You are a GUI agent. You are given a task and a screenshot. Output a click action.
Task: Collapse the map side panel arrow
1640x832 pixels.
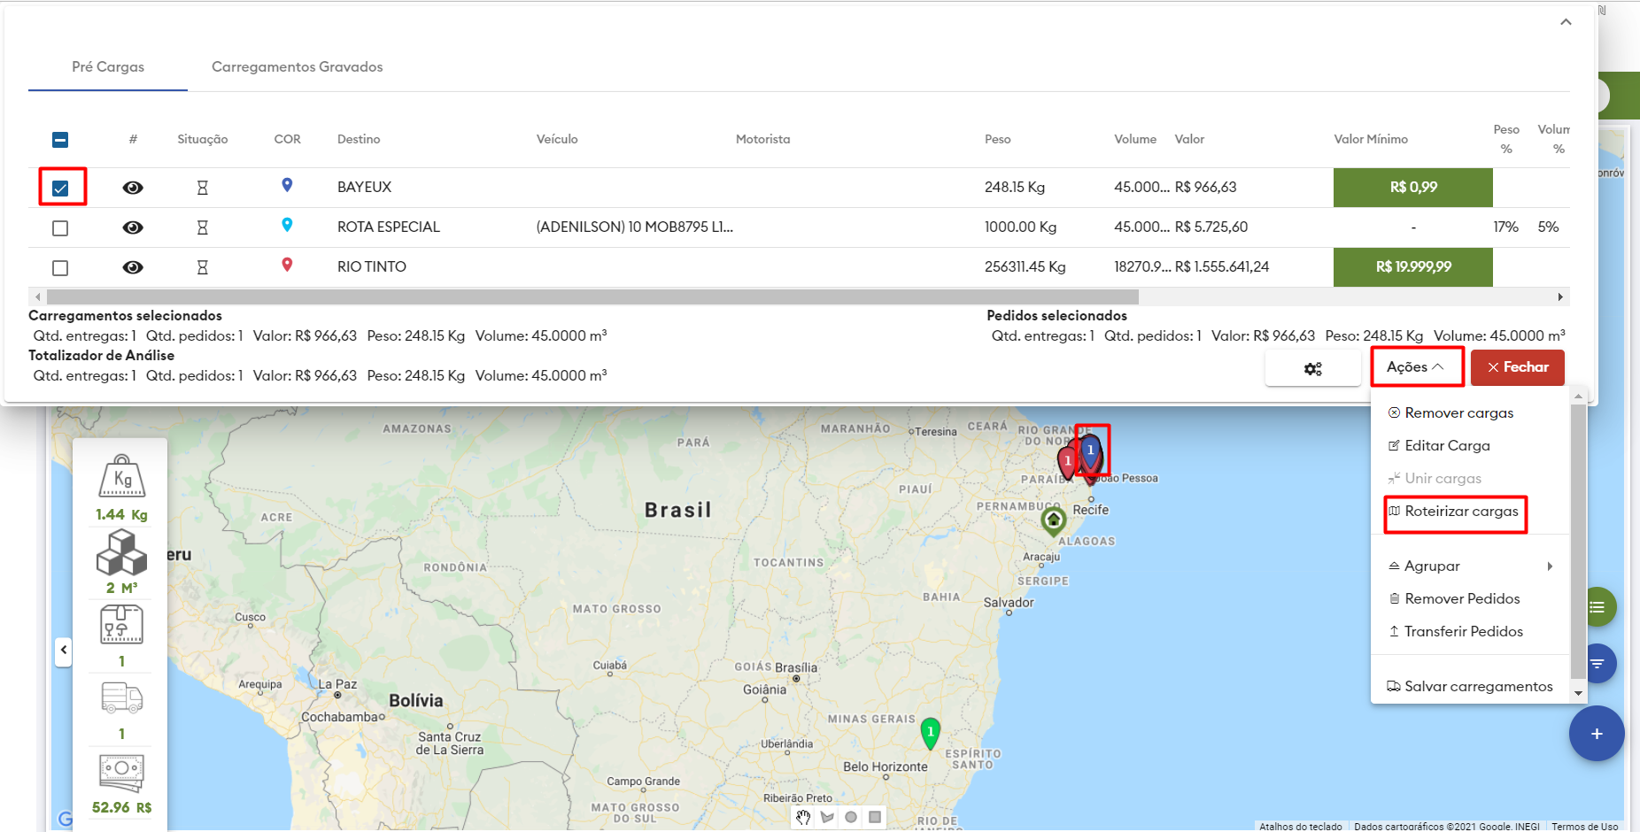tap(64, 651)
